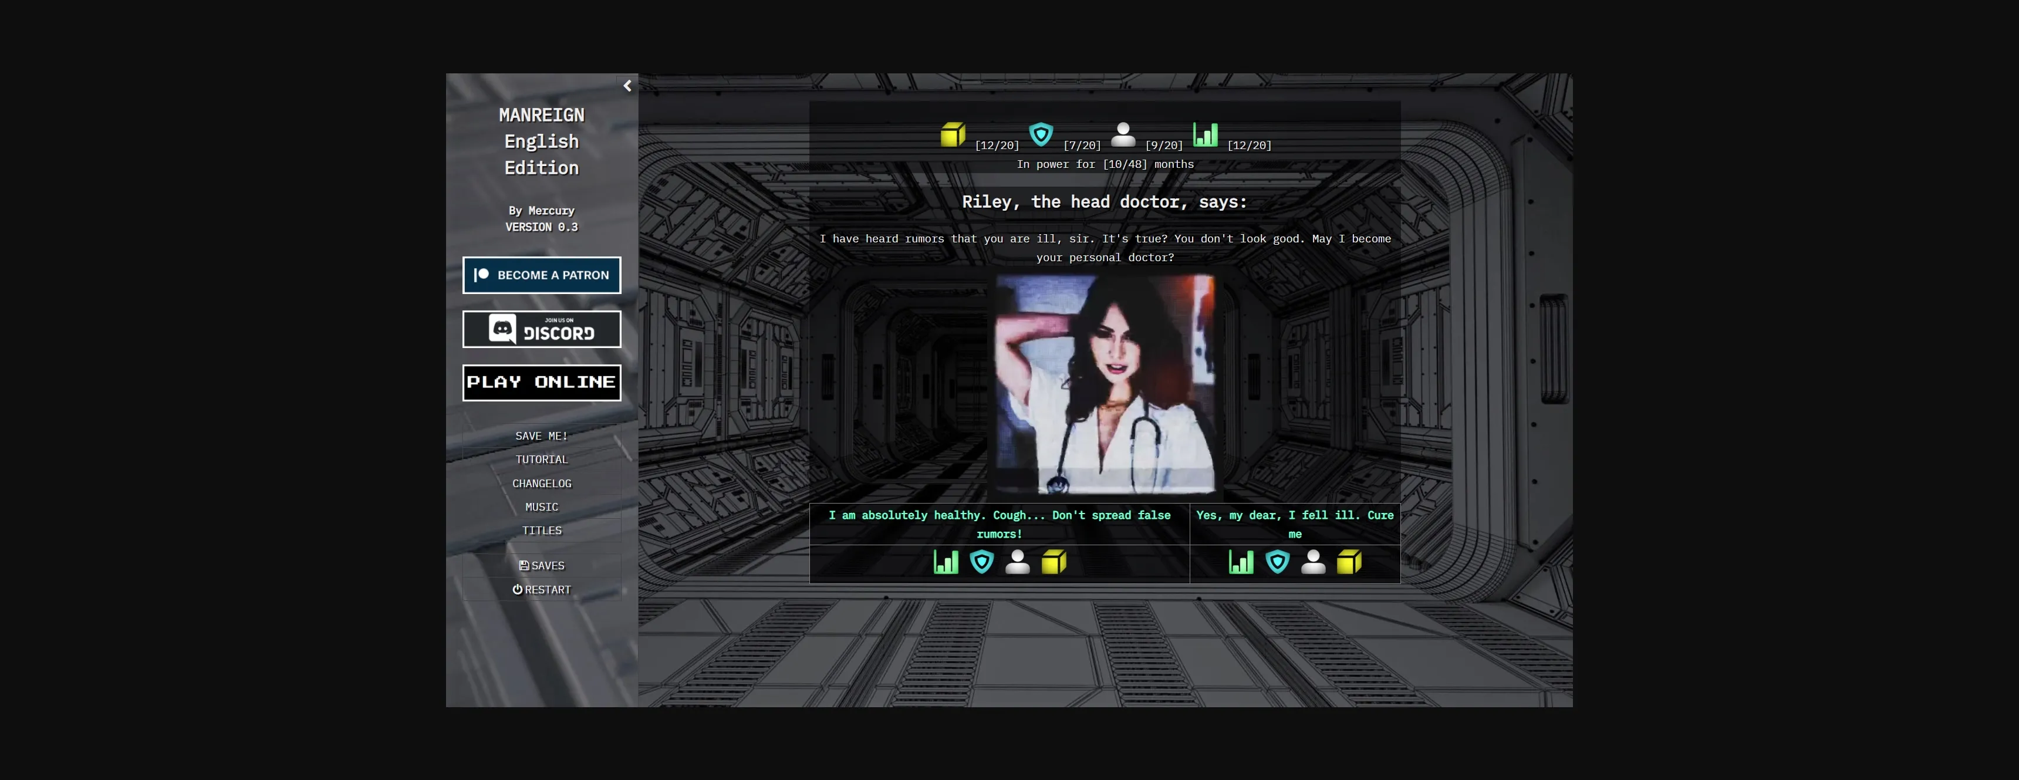
Task: Open the Titles menu entry
Action: click(x=542, y=531)
